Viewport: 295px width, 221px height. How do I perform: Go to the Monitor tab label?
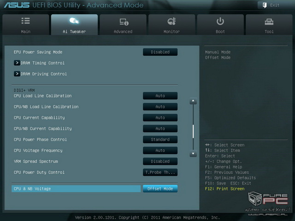click(171, 32)
